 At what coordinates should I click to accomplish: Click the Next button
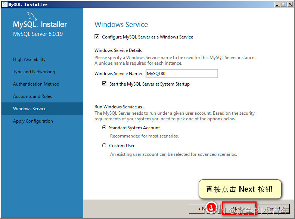239,209
